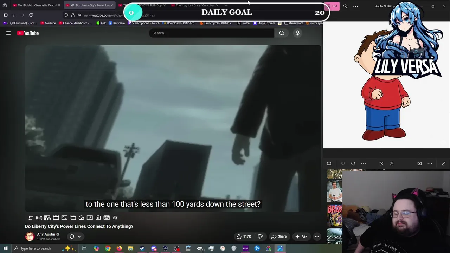Click the slideshow icon in Photos bottom bar

pos(419,163)
